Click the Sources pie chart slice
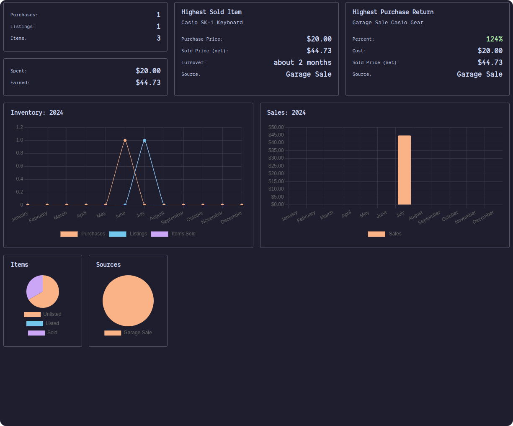 (128, 301)
